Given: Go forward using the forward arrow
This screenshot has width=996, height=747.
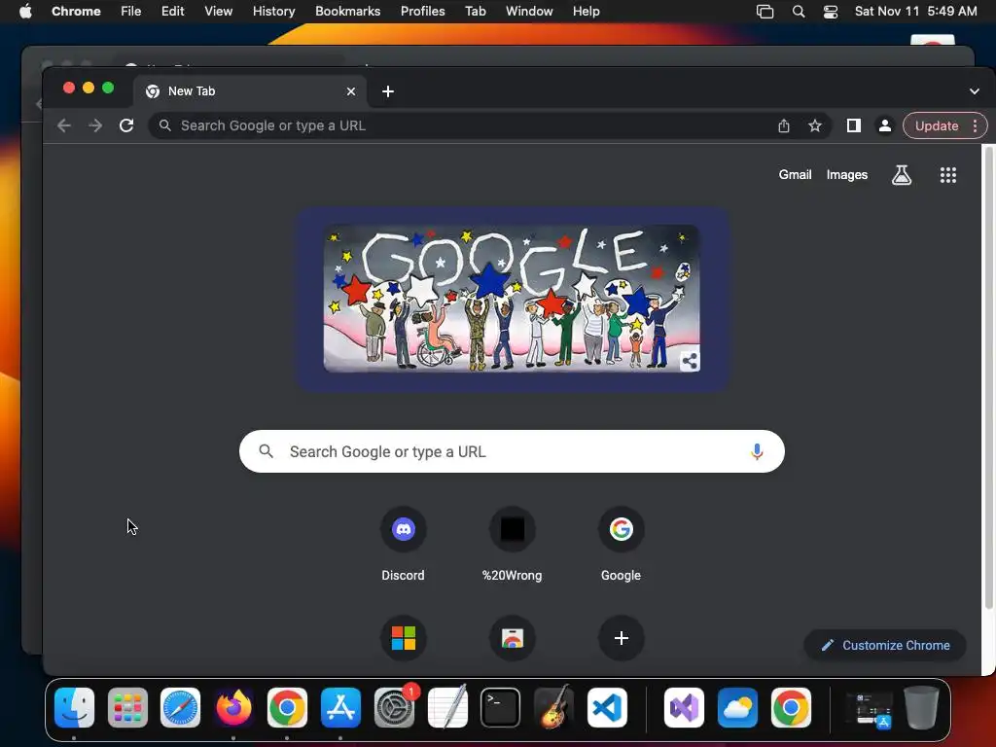Looking at the screenshot, I should 95,125.
